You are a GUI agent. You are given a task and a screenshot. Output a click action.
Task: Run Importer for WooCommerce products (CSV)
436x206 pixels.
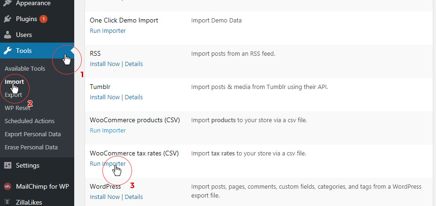tap(108, 131)
